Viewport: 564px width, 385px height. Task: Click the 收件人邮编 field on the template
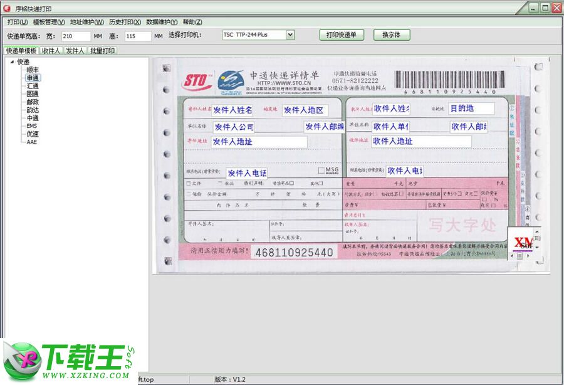tap(469, 127)
